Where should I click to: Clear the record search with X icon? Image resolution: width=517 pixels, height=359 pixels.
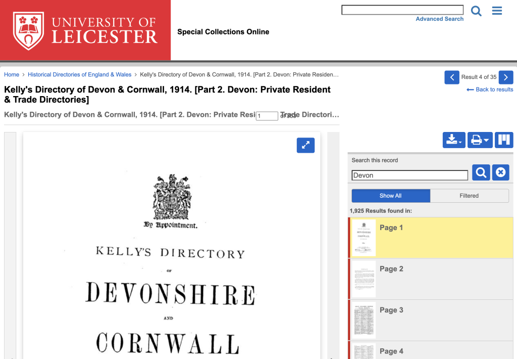click(500, 172)
